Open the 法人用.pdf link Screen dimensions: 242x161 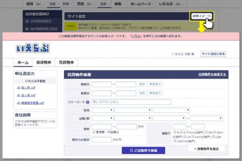[x=28, y=95]
